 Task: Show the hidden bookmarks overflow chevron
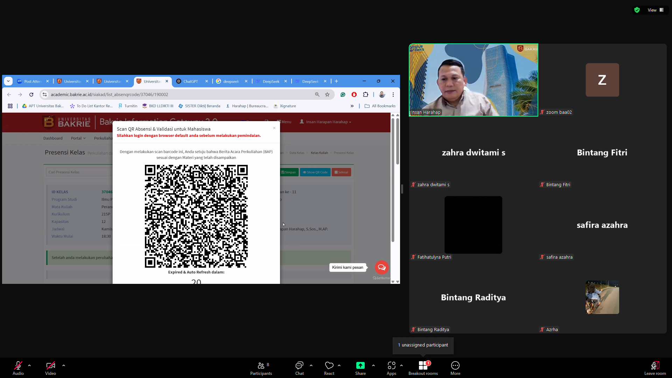(x=352, y=106)
